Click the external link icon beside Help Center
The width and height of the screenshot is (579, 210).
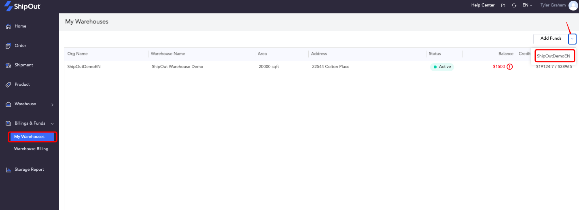point(503,5)
